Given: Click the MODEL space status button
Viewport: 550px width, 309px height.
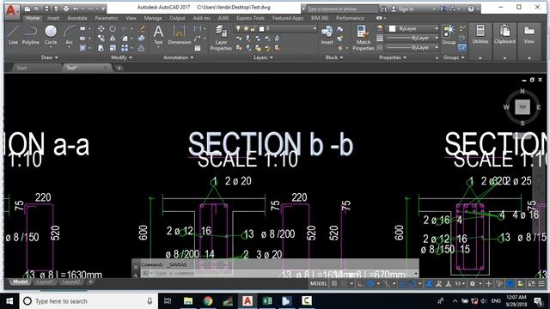Looking at the screenshot, I should (319, 284).
